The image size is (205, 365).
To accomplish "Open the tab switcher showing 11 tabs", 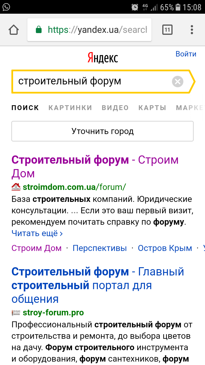I will (x=167, y=30).
